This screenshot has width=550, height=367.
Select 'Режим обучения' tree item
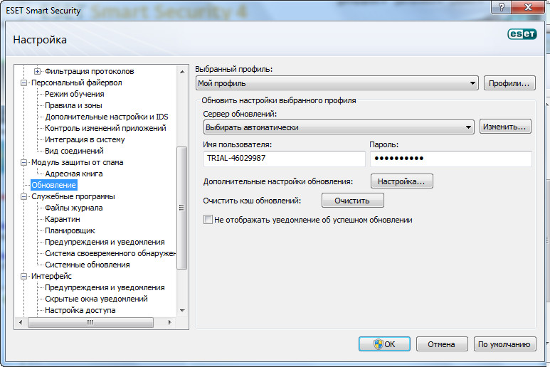(x=75, y=94)
